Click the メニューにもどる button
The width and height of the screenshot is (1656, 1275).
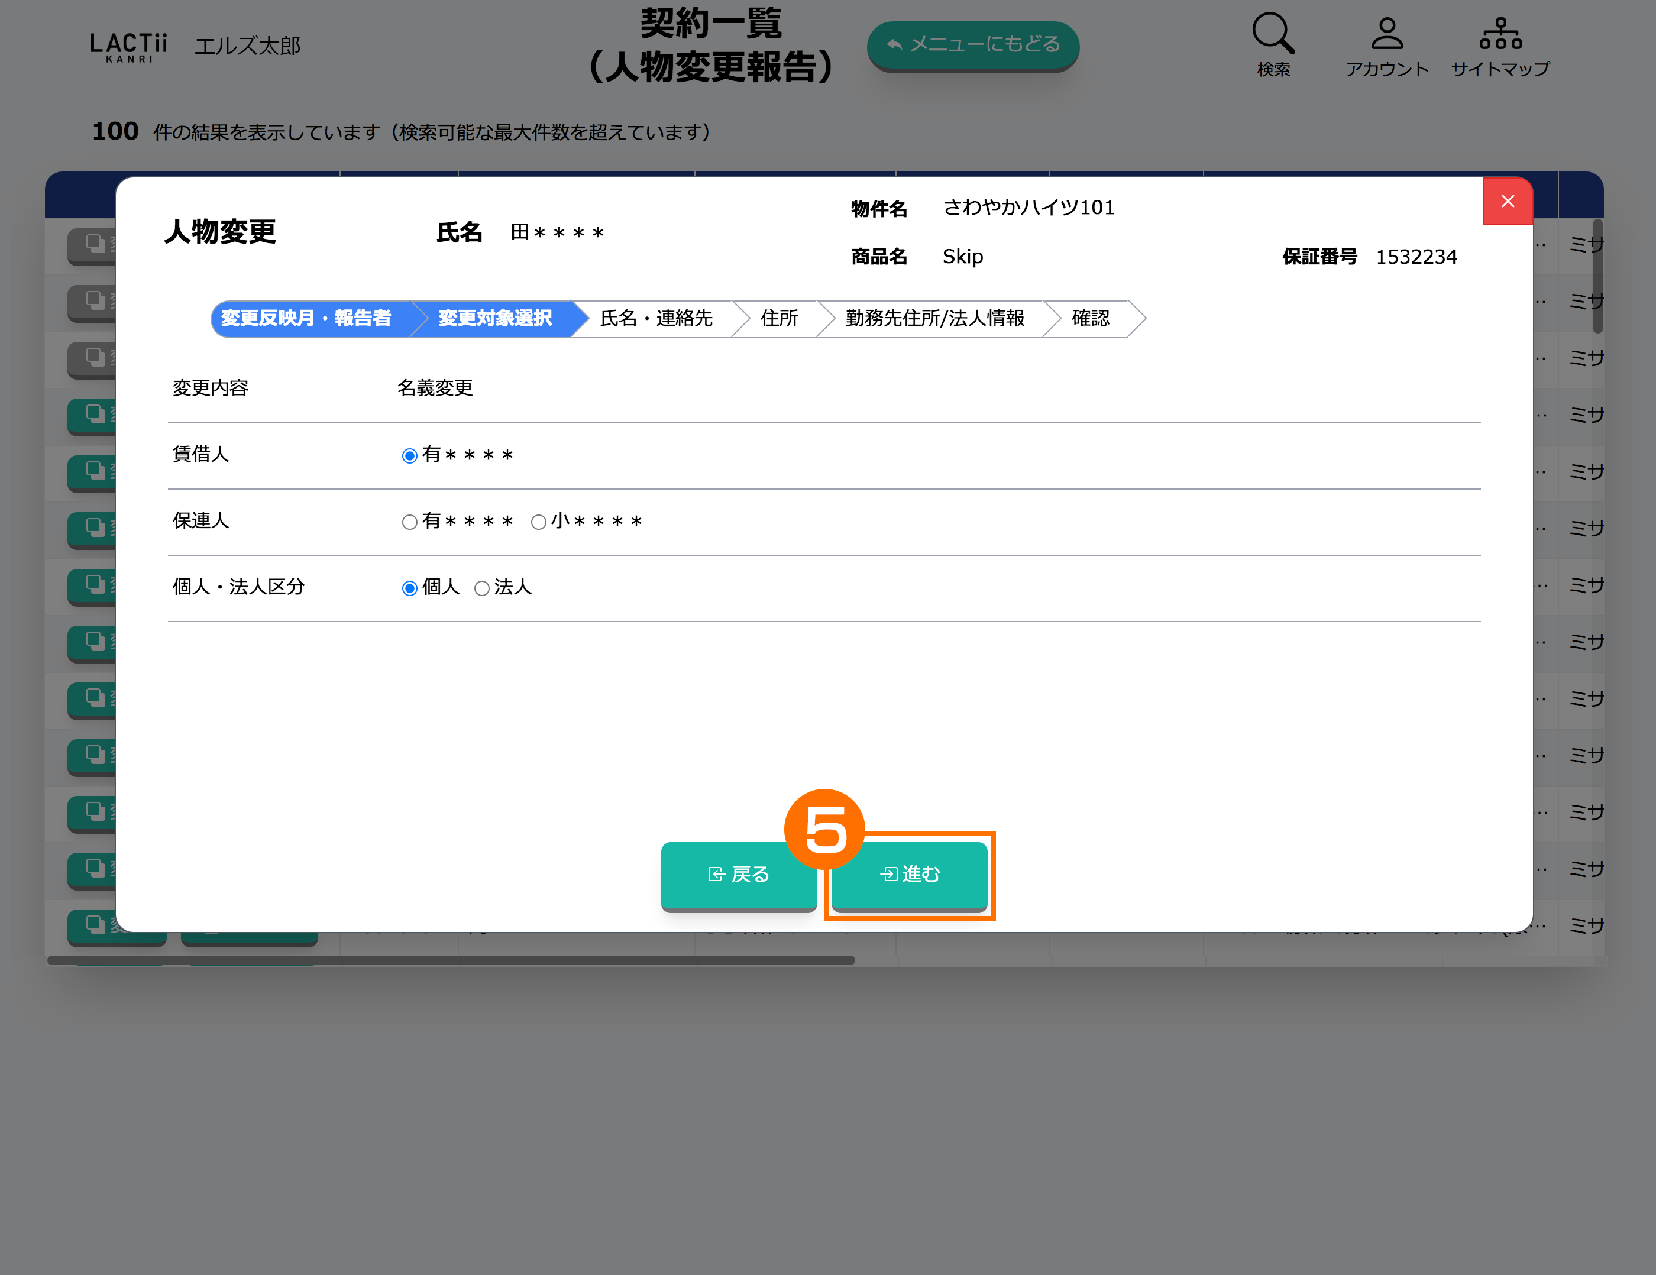coord(973,45)
